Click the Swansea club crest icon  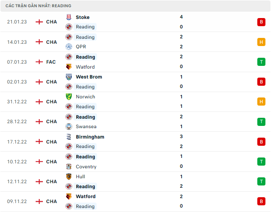coord(69,127)
